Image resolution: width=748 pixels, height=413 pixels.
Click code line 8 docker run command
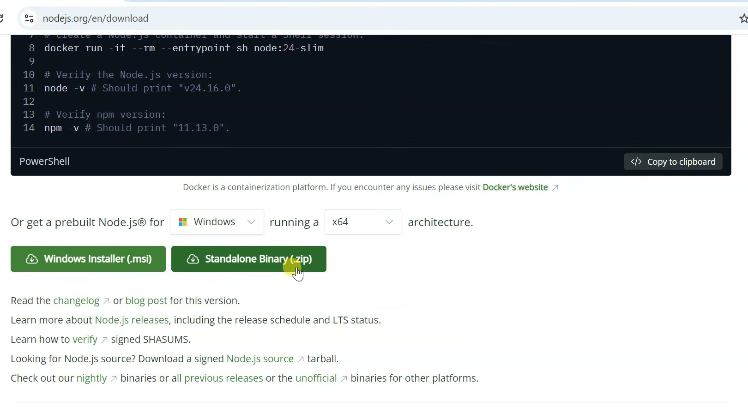184,48
